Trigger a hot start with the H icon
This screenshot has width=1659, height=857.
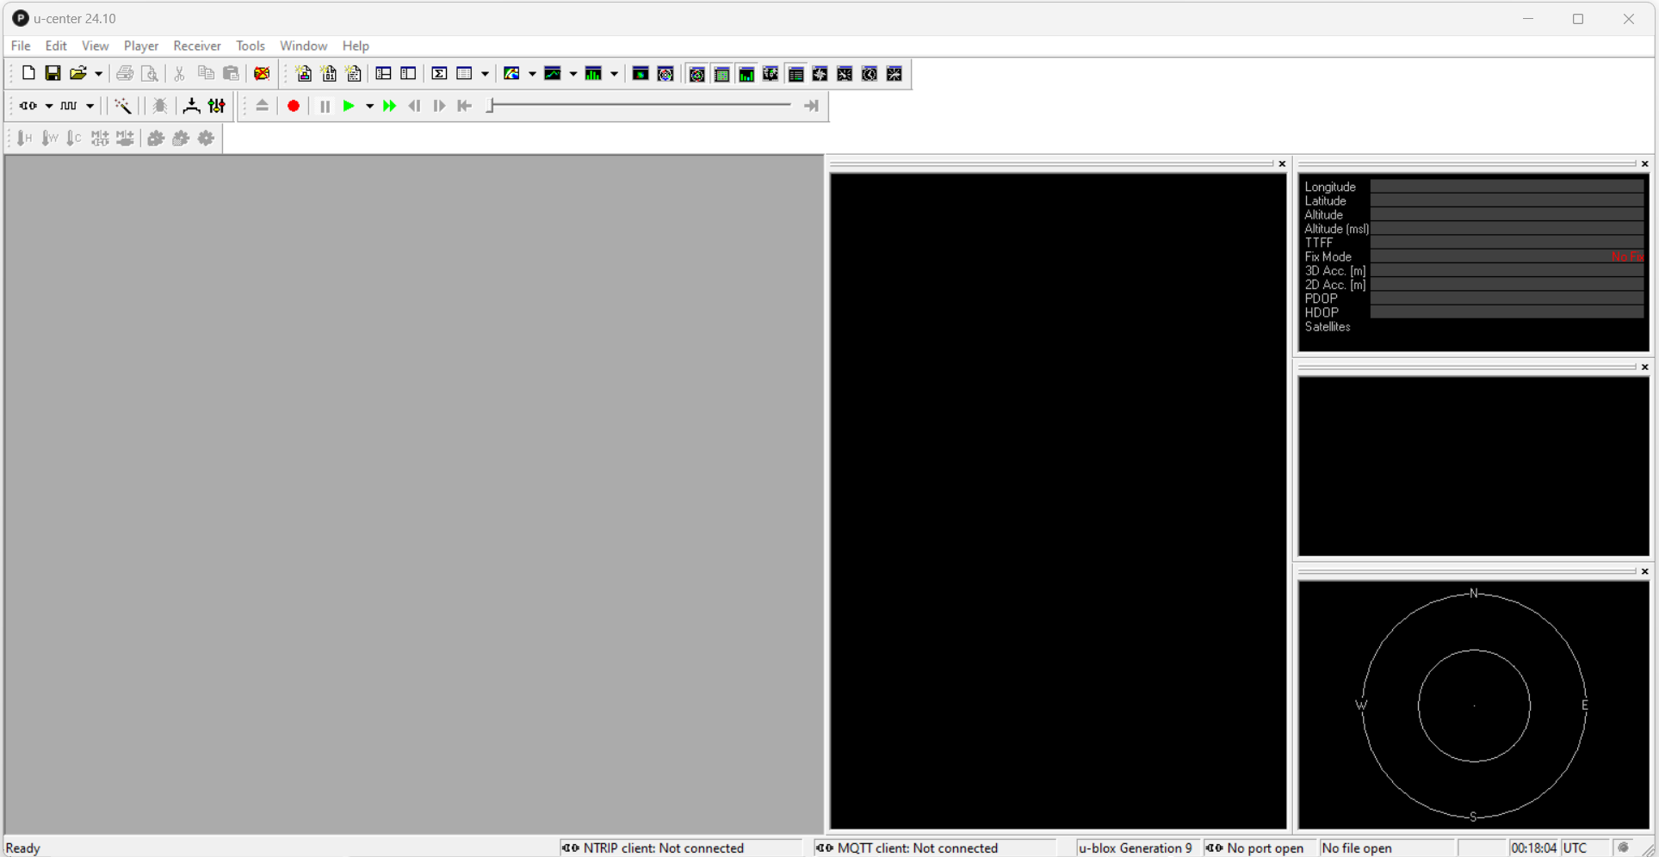click(x=23, y=138)
